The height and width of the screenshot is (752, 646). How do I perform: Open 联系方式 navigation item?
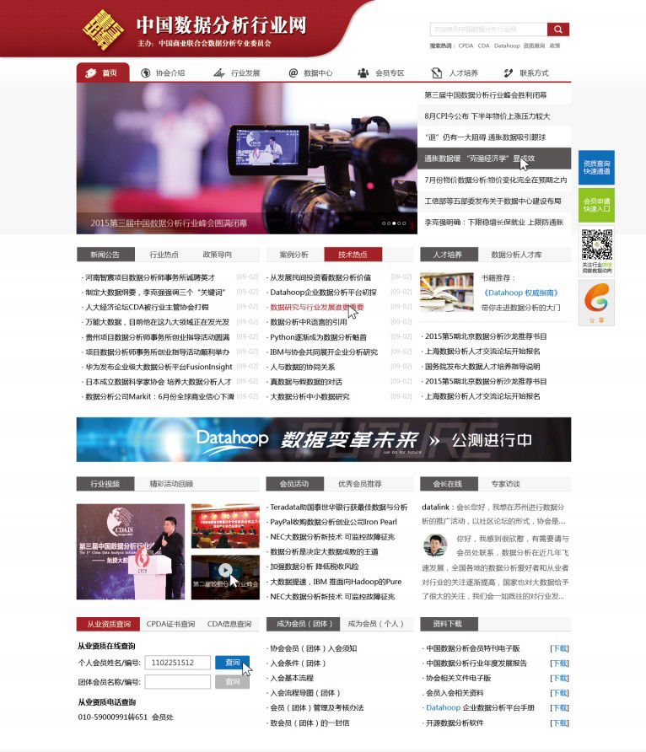point(534,73)
